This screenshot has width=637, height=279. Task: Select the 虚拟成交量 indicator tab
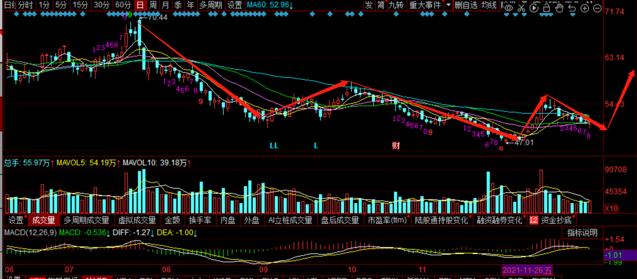pyautogui.click(x=137, y=220)
